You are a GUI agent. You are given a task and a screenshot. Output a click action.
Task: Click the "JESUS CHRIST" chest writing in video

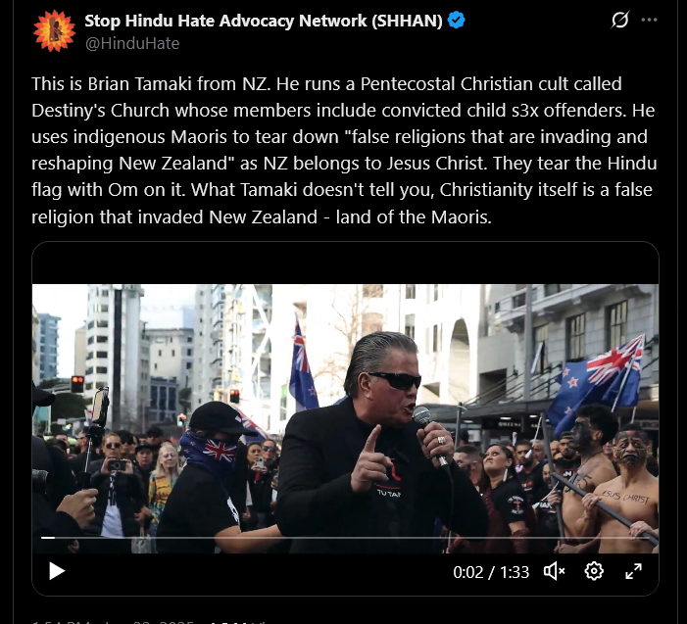(625, 496)
